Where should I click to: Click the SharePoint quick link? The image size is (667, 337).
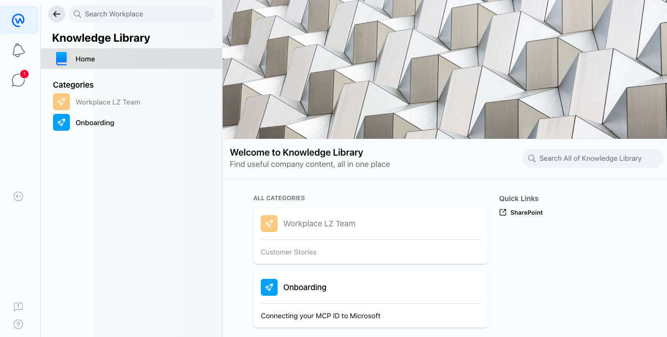tap(526, 212)
